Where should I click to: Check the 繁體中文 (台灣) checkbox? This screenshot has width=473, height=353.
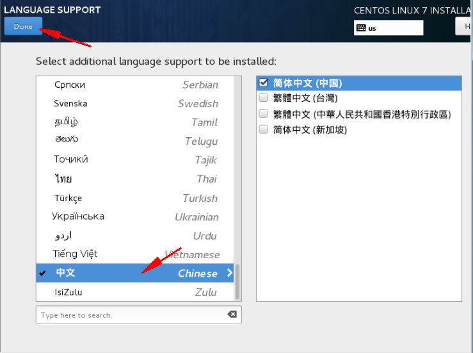point(263,97)
